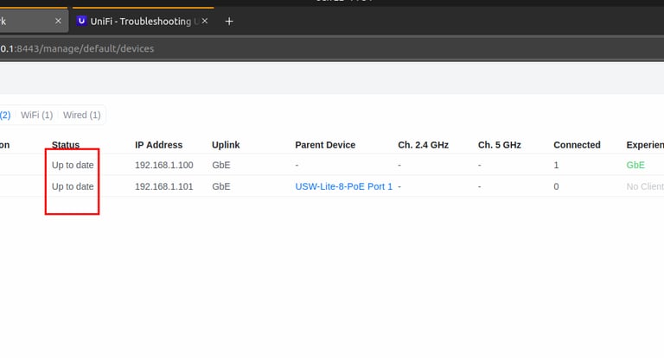
Task: Close the first browser tab
Action: click(58, 21)
